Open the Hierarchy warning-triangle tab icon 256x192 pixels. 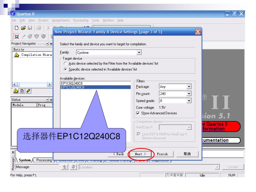[x=16, y=91]
